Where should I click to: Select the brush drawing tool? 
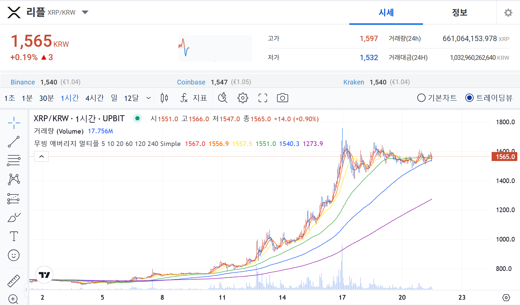click(x=14, y=217)
